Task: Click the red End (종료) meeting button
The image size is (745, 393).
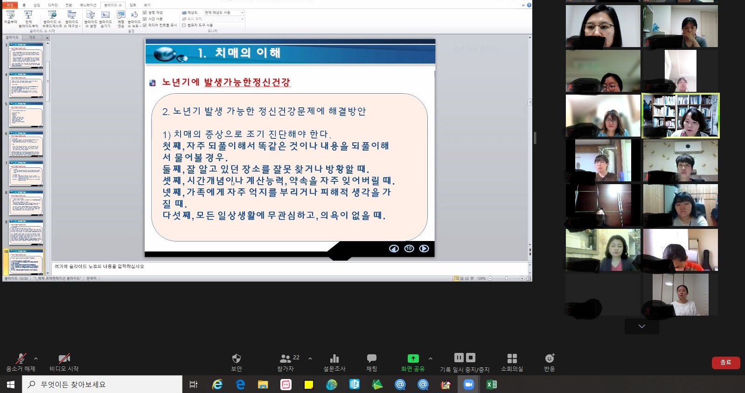Action: (x=726, y=362)
